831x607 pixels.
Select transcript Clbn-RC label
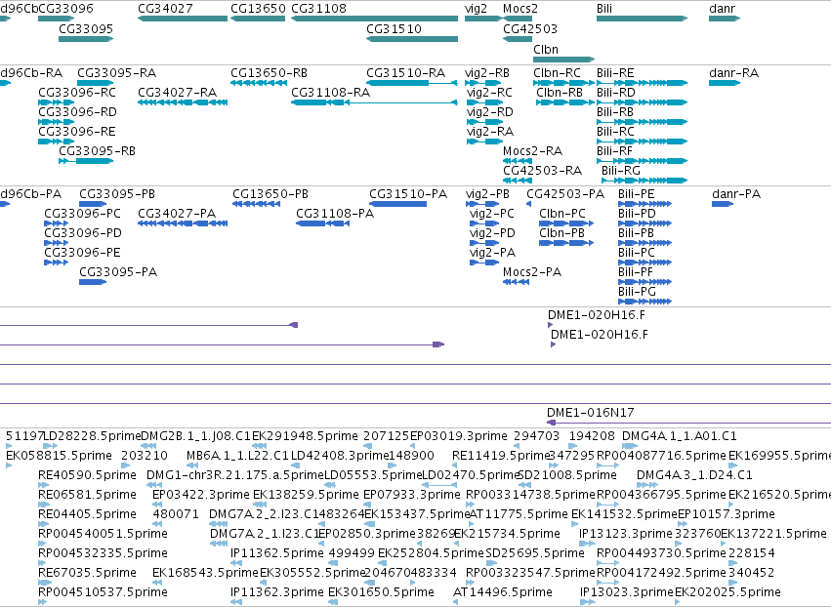click(557, 72)
